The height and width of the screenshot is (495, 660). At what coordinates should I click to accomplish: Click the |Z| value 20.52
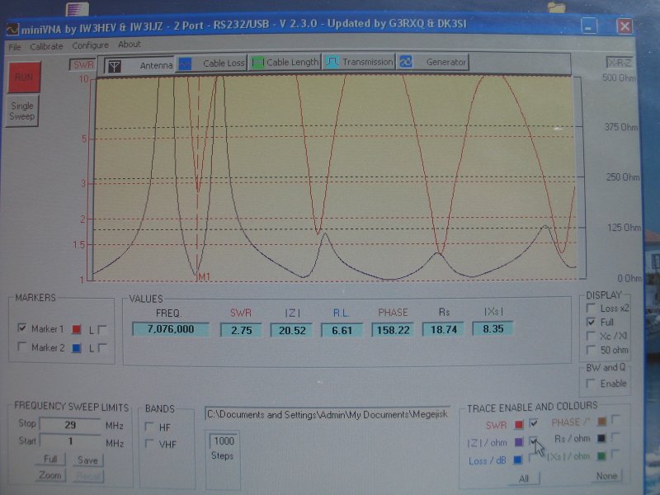click(x=292, y=330)
